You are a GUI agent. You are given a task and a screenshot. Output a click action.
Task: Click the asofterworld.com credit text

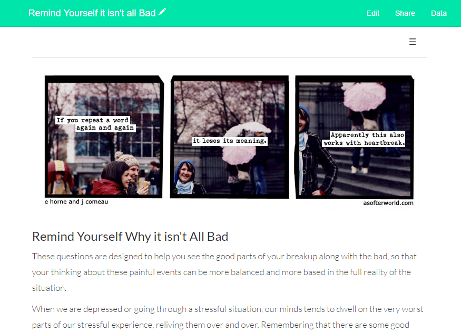point(388,203)
